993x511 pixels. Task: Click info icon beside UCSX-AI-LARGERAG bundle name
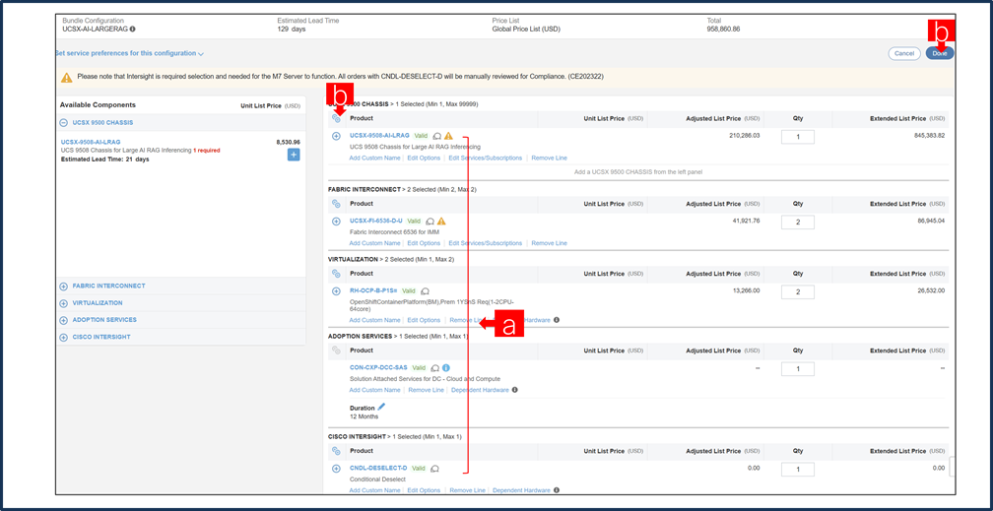(133, 30)
